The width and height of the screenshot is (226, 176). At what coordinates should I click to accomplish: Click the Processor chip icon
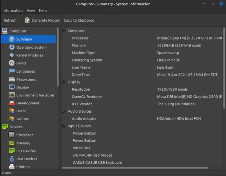click(x=12, y=135)
